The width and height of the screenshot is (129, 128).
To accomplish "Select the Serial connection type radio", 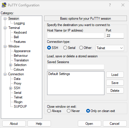I will click(x=65, y=48).
